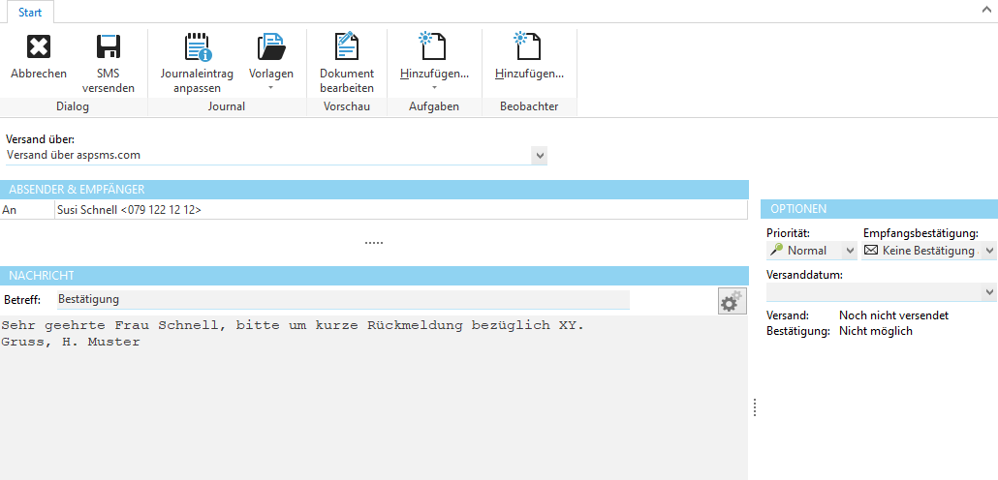Click the 'Noch nicht versendet' status text
Image resolution: width=998 pixels, height=480 pixels.
point(893,315)
